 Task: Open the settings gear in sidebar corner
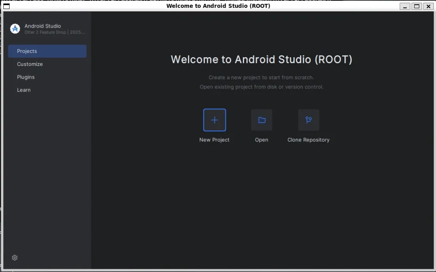(x=15, y=258)
